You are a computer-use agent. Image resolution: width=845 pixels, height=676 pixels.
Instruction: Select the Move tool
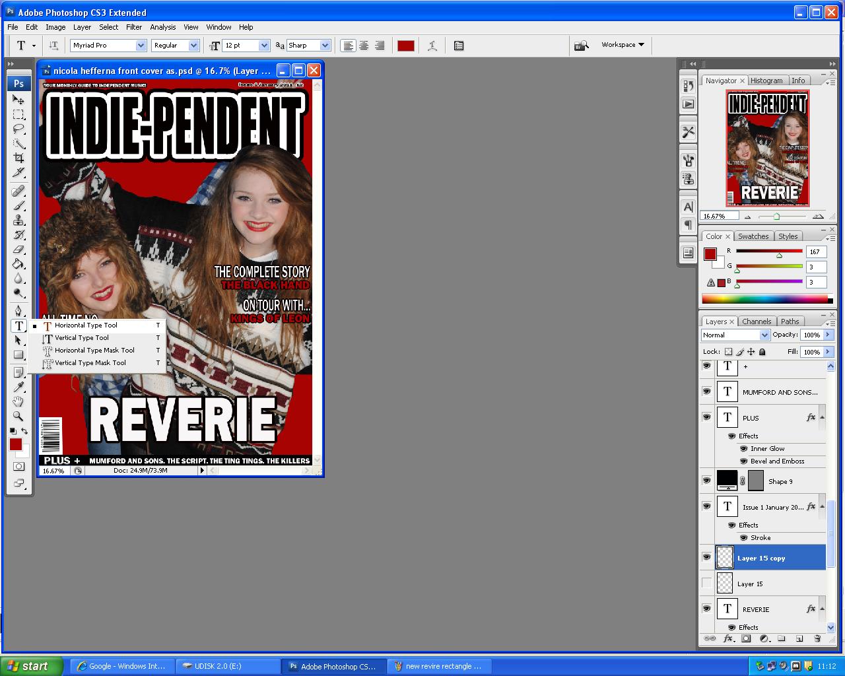click(18, 100)
